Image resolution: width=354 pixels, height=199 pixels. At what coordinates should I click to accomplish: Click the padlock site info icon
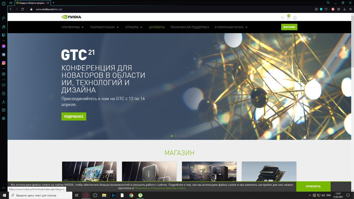31,9
